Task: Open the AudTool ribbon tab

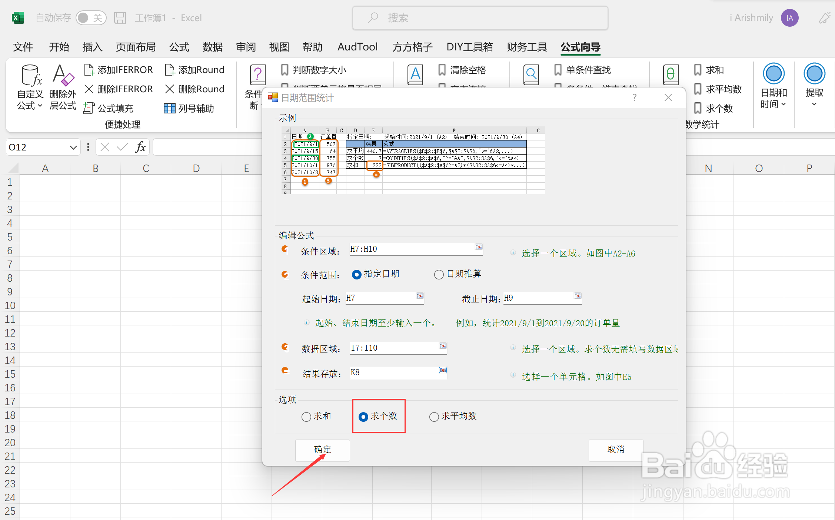Action: (x=357, y=47)
